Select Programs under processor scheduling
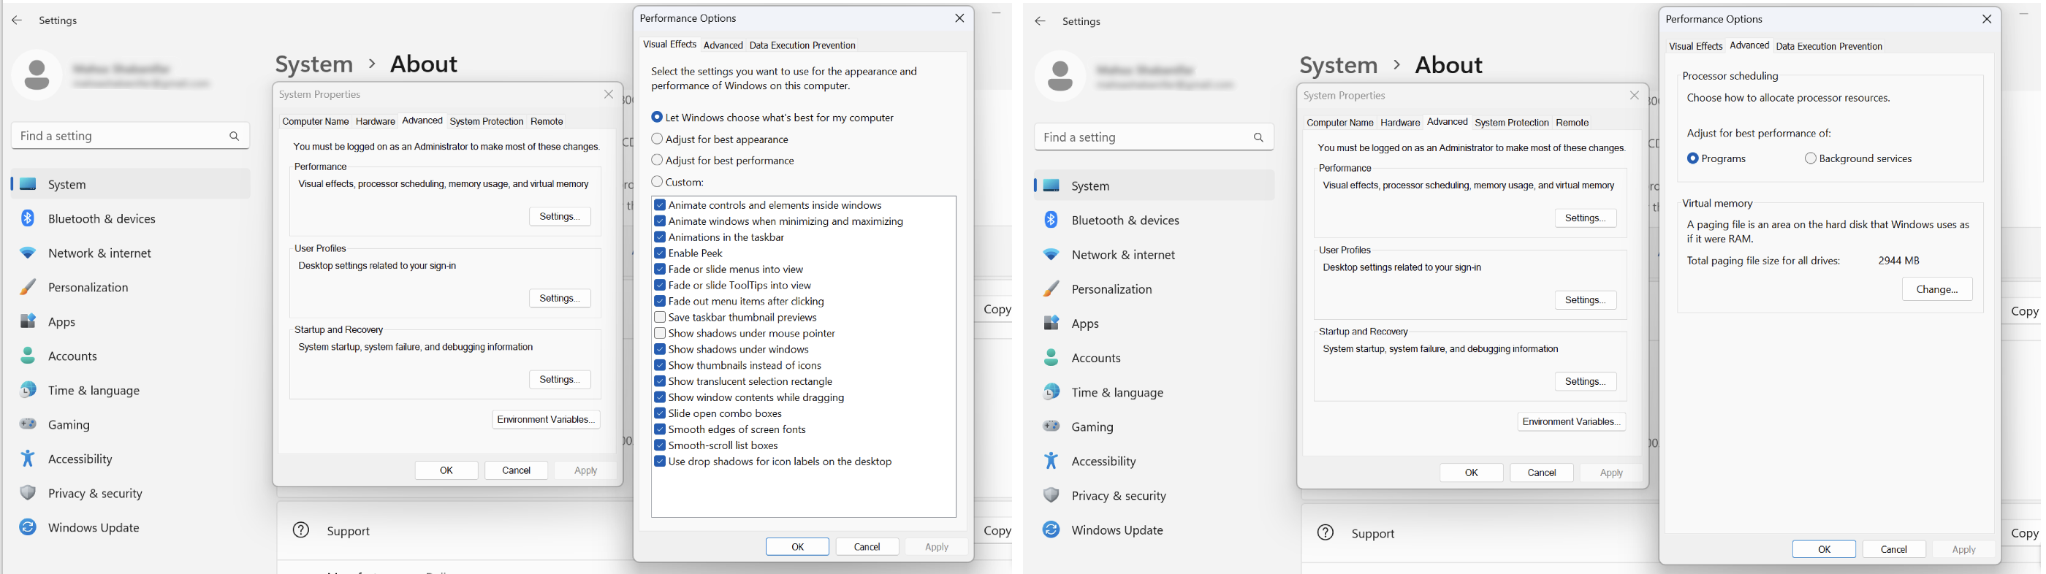2046x574 pixels. click(x=1692, y=158)
